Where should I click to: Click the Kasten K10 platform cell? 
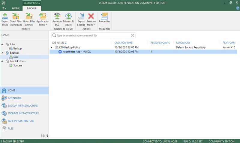click(229, 47)
